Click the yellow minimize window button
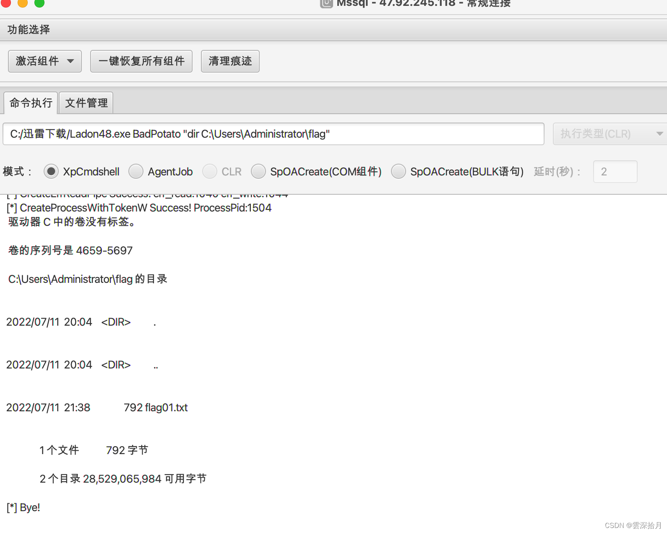 click(x=23, y=3)
